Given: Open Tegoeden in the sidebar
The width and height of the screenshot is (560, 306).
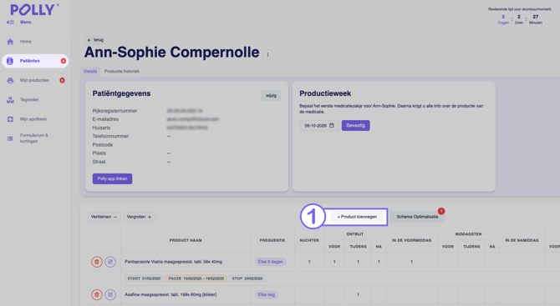Looking at the screenshot, I should tap(29, 100).
